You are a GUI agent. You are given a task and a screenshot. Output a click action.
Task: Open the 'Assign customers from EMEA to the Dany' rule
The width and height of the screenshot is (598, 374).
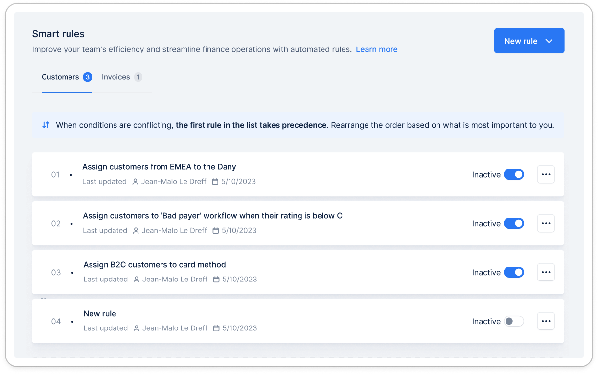click(159, 167)
